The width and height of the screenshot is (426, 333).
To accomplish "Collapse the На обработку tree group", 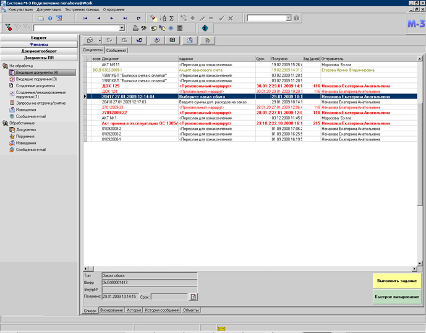I will pos(5,66).
